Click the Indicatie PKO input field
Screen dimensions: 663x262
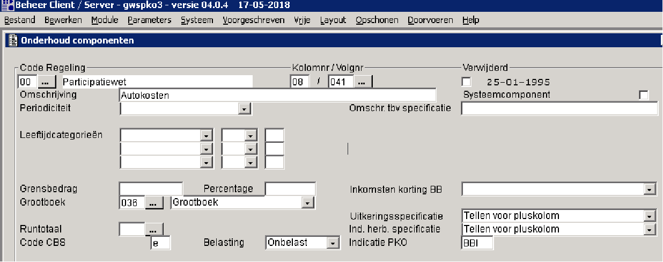pyautogui.click(x=476, y=243)
